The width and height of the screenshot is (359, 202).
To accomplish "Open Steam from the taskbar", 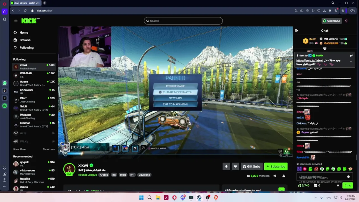I will [x=199, y=198].
